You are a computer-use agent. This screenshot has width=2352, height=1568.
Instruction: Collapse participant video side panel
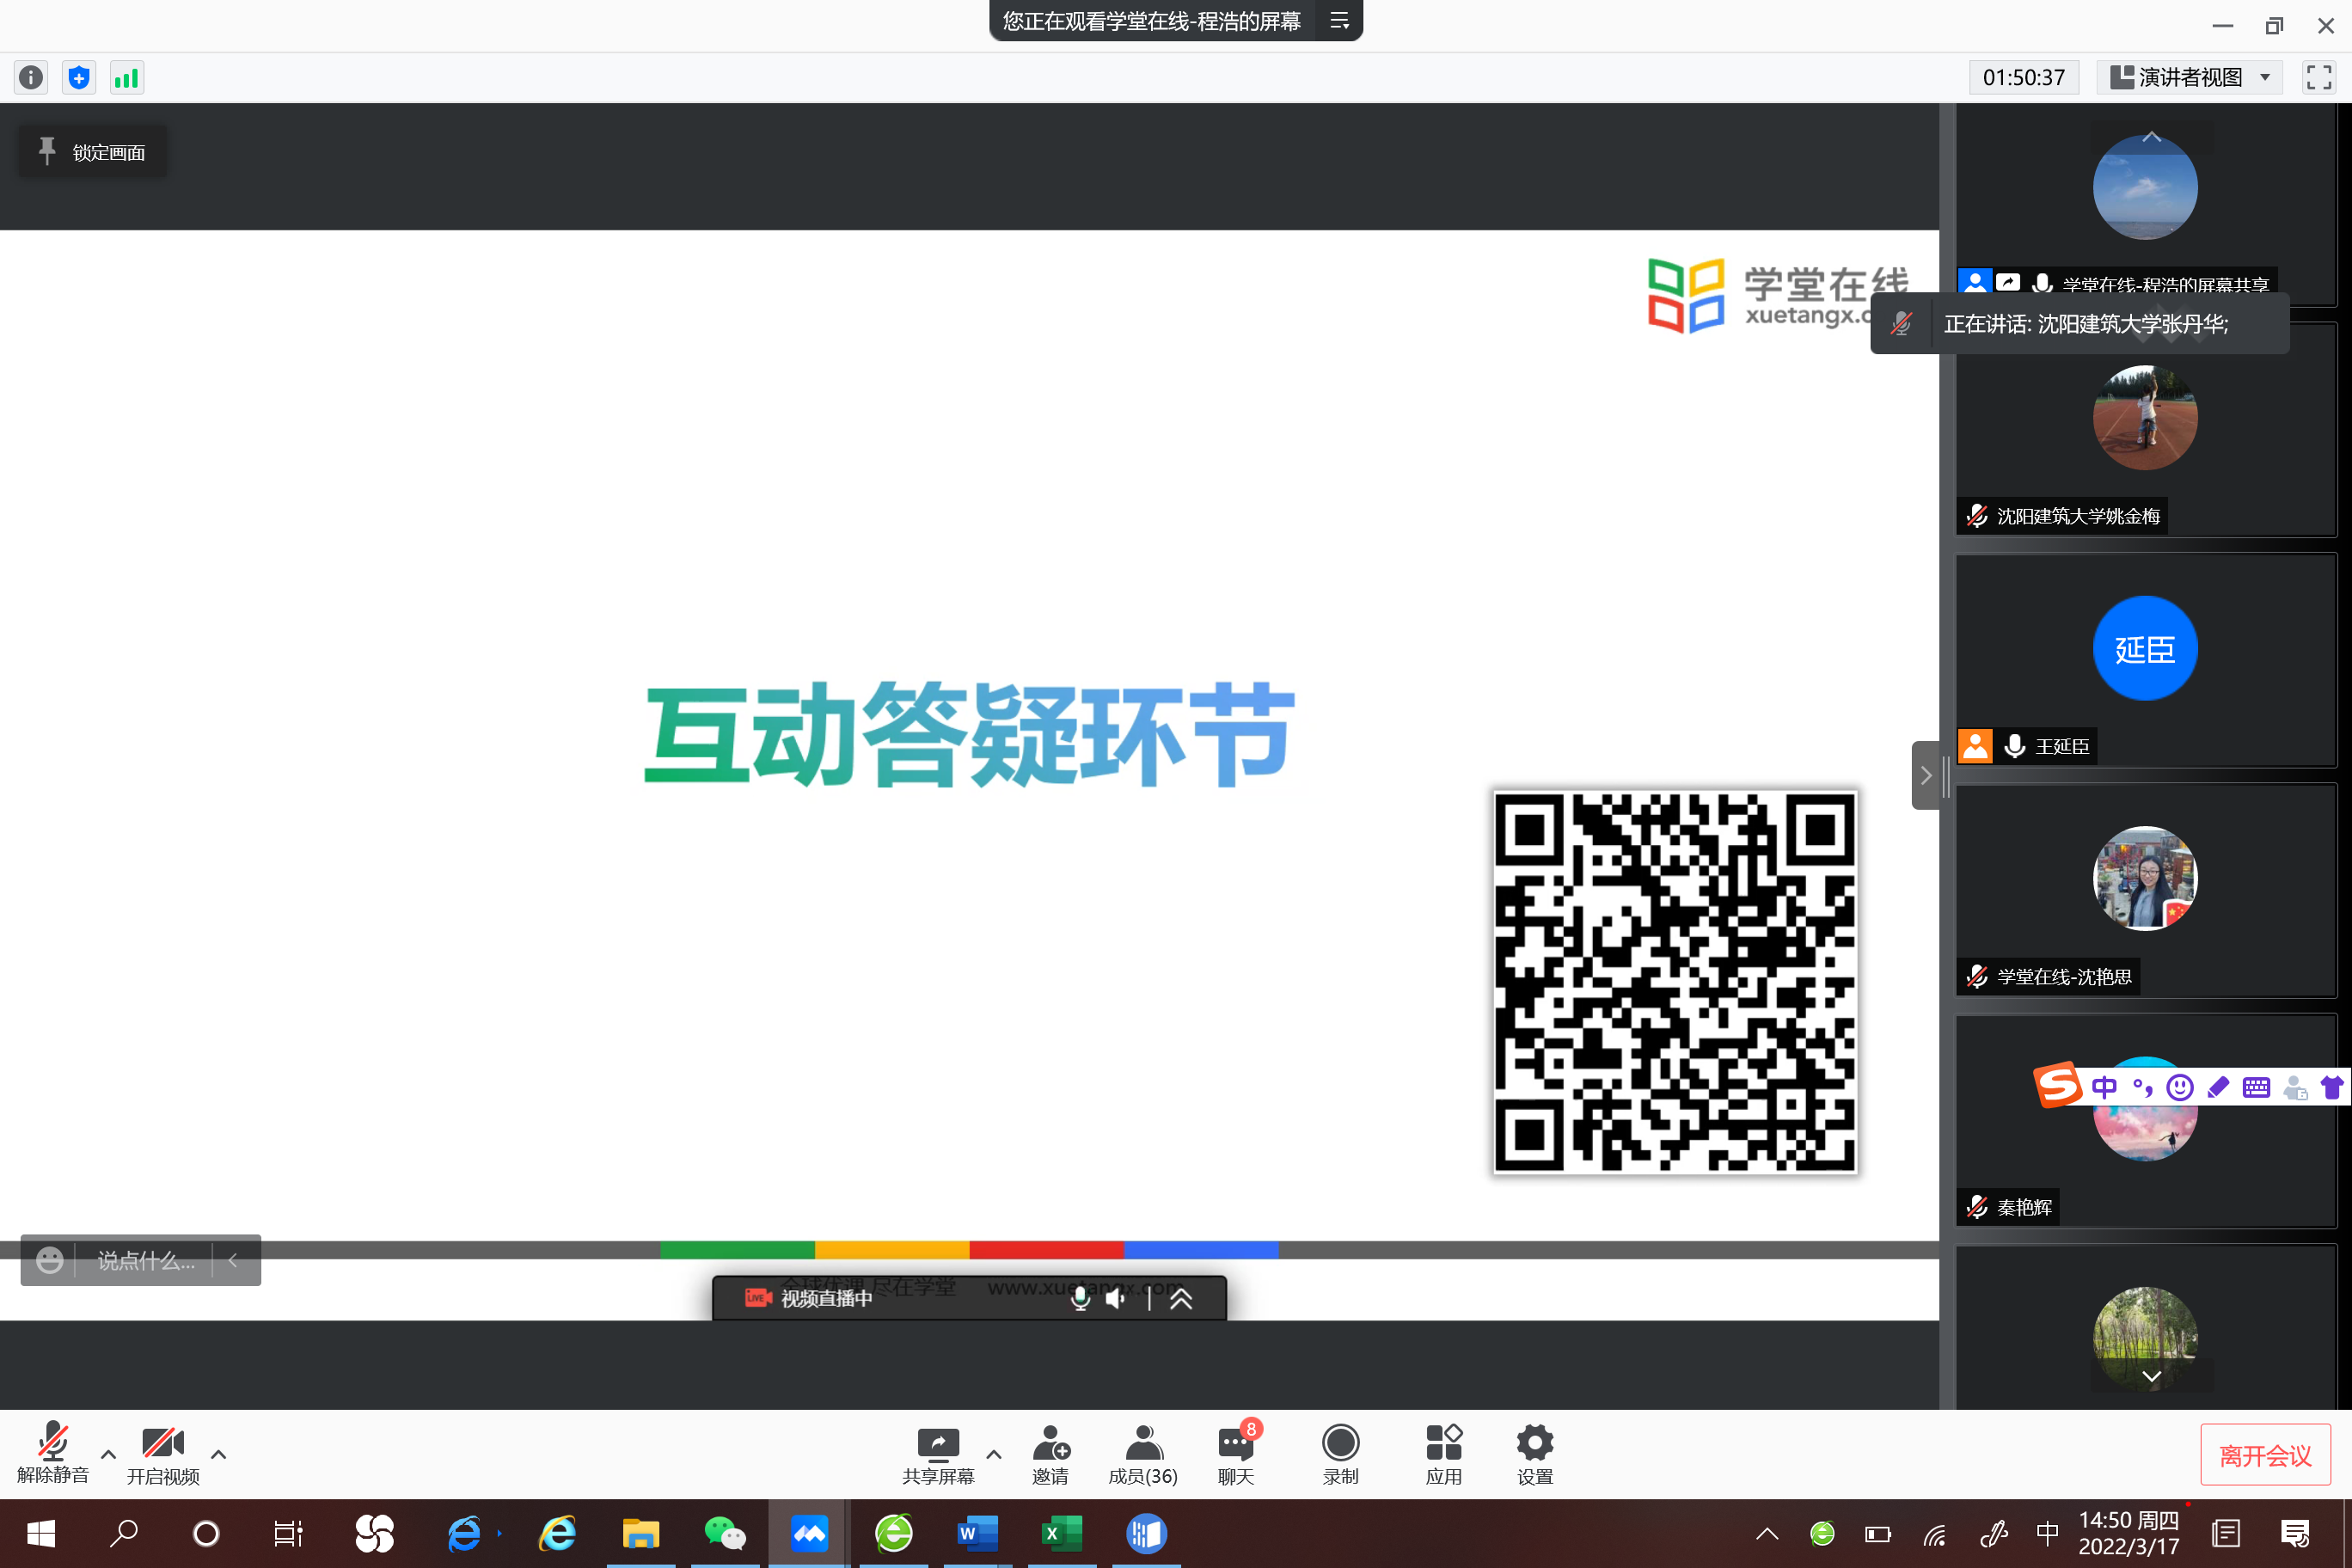click(1926, 775)
